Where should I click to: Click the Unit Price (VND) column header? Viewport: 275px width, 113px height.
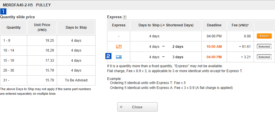[42, 28]
